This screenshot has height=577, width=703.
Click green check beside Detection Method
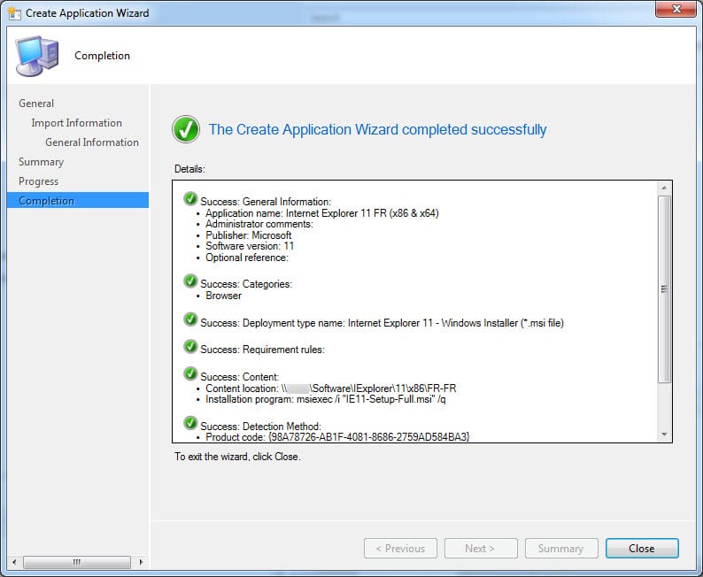pyautogui.click(x=190, y=422)
